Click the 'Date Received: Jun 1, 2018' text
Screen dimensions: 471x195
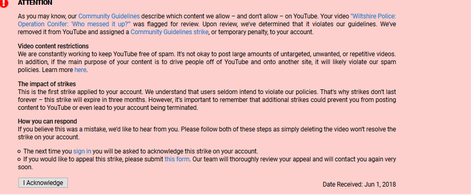point(359,184)
